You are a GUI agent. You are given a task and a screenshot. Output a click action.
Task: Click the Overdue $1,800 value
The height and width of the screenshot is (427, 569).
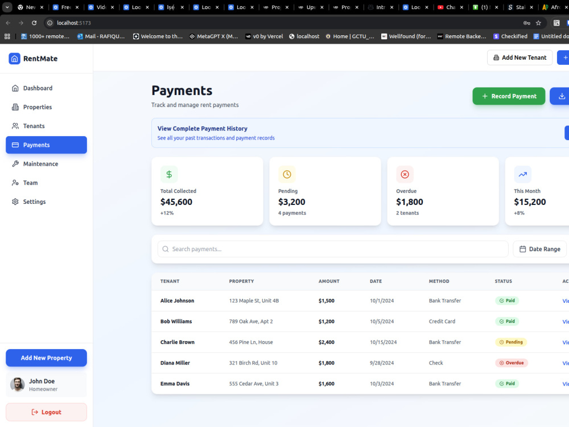point(410,202)
